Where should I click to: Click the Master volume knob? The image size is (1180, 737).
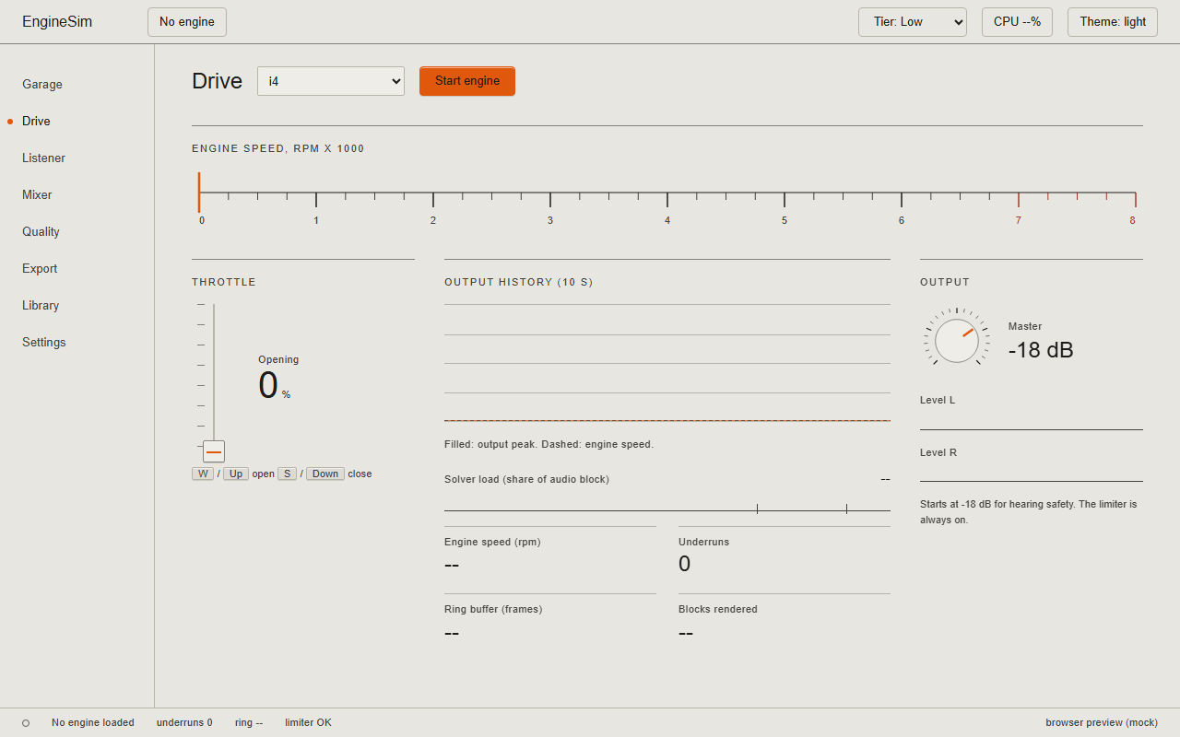point(957,341)
